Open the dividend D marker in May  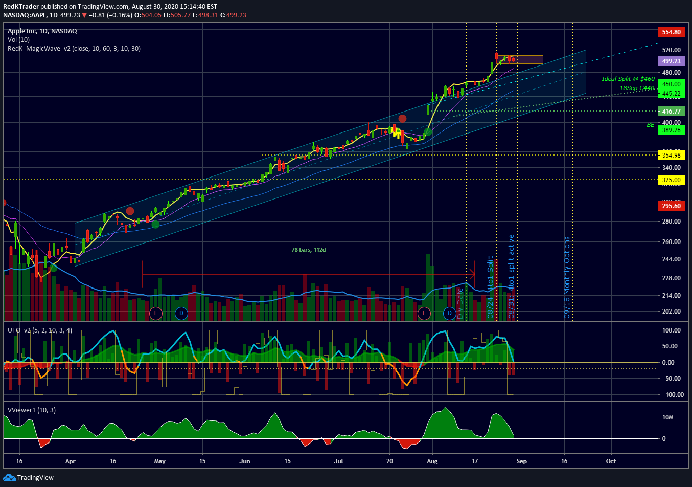tap(181, 313)
